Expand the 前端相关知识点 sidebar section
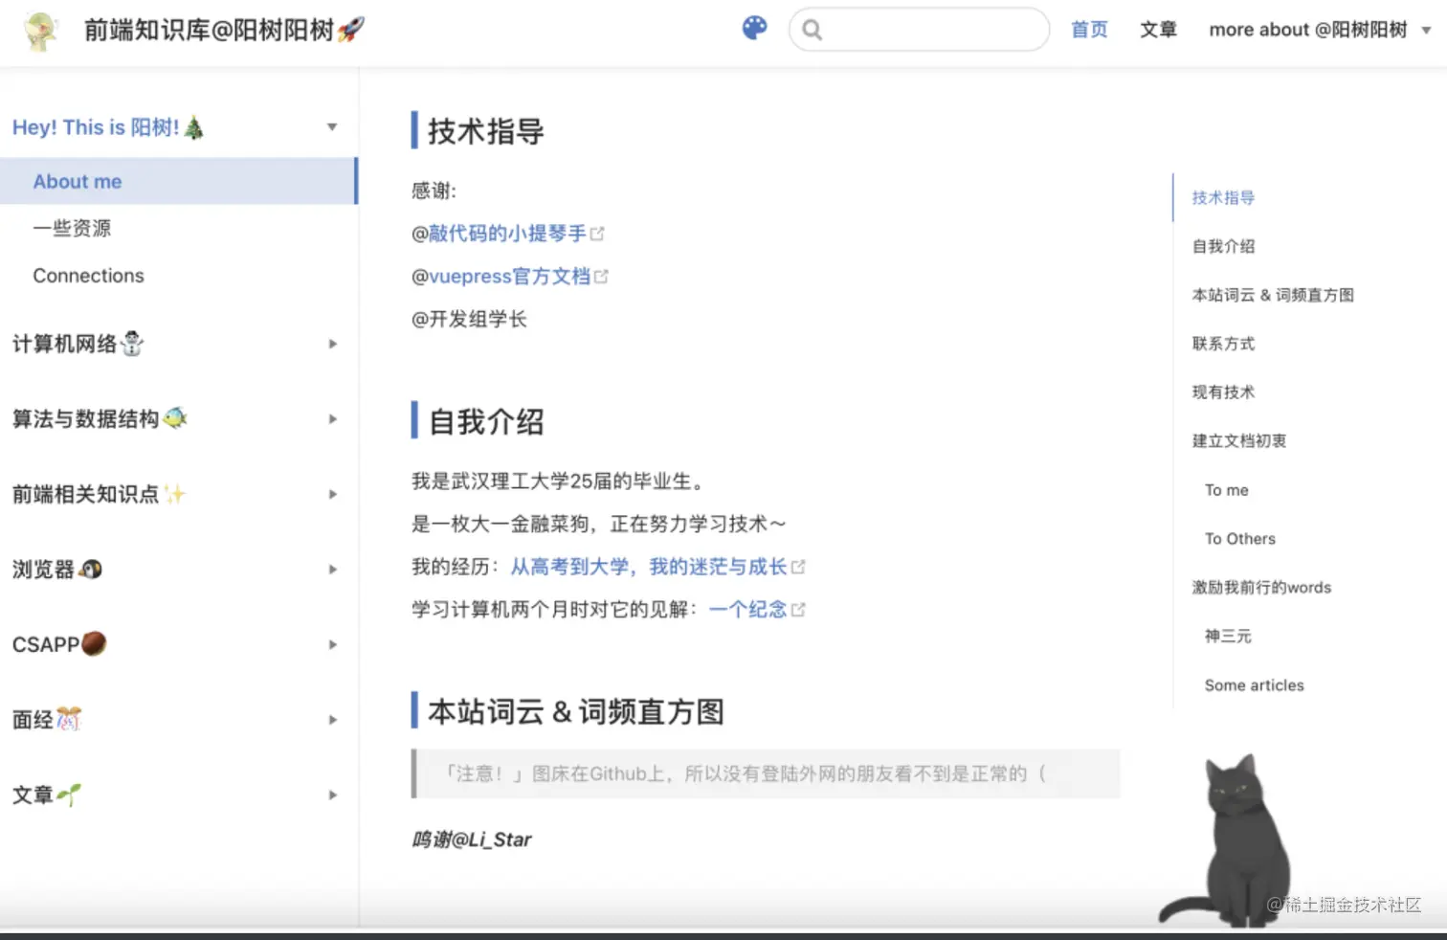The image size is (1447, 940). [332, 494]
